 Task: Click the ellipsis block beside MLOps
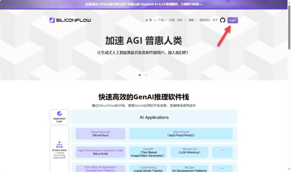(x=222, y=169)
